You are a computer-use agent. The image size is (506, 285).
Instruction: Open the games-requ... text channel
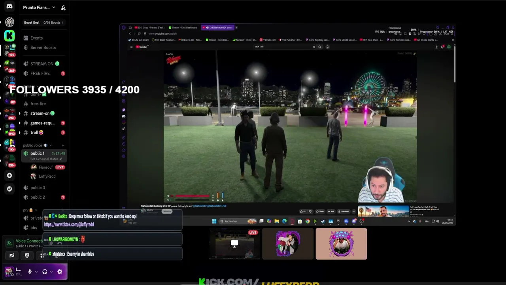pyautogui.click(x=44, y=123)
